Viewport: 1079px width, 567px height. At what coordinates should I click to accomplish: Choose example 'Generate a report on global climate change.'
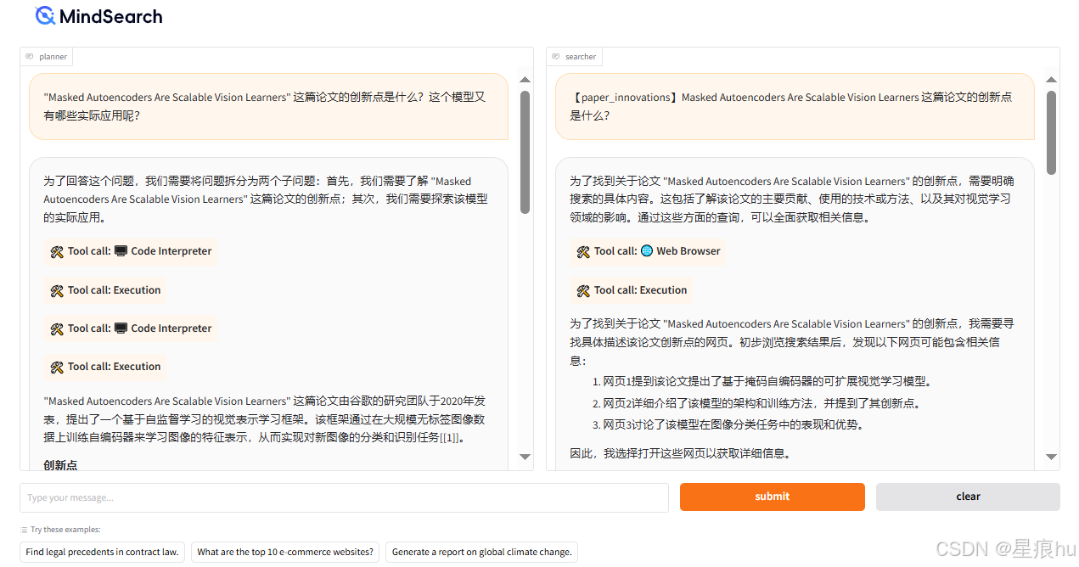click(481, 552)
